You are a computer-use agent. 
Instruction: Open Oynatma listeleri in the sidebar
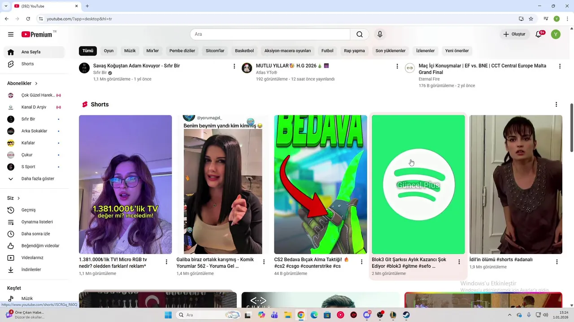click(34, 222)
